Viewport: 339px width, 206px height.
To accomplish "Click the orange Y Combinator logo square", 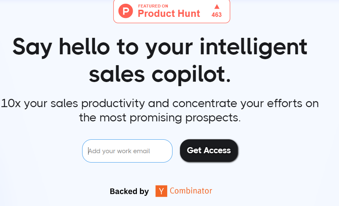I will tap(161, 191).
